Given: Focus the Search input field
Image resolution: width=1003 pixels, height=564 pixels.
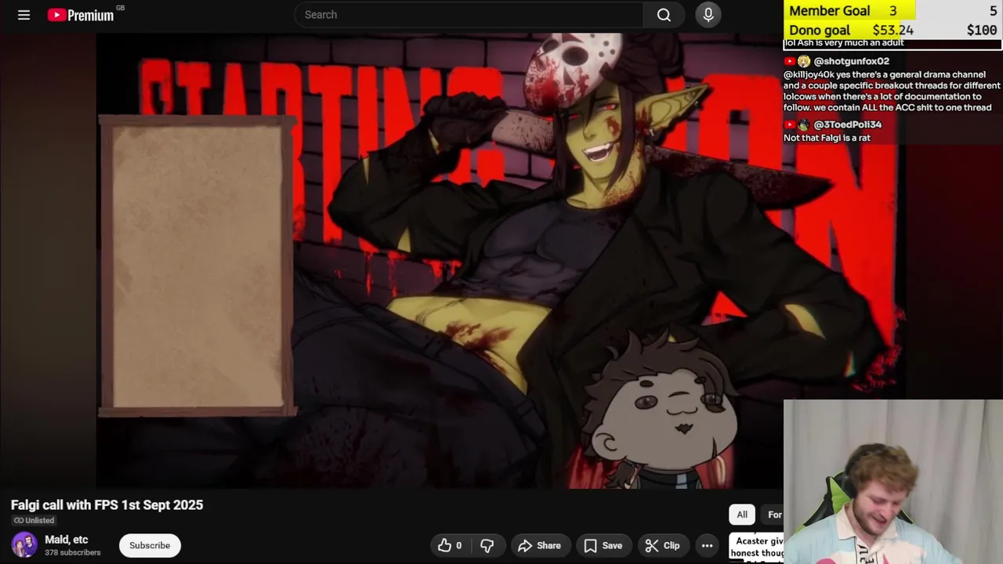Looking at the screenshot, I should (x=469, y=15).
